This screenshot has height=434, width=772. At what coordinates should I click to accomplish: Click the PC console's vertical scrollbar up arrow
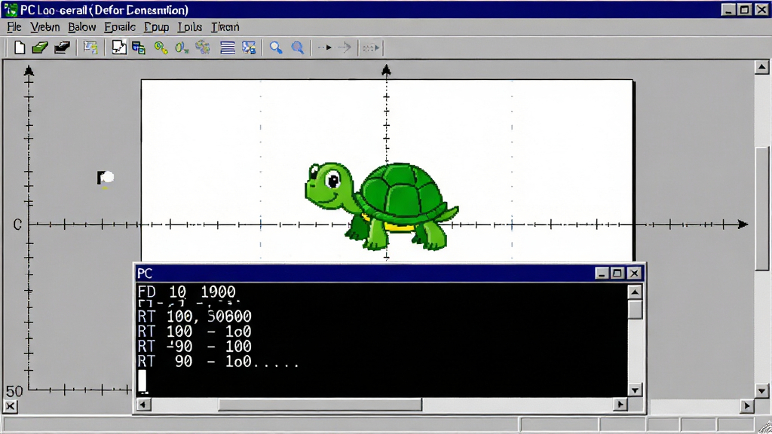pyautogui.click(x=635, y=292)
